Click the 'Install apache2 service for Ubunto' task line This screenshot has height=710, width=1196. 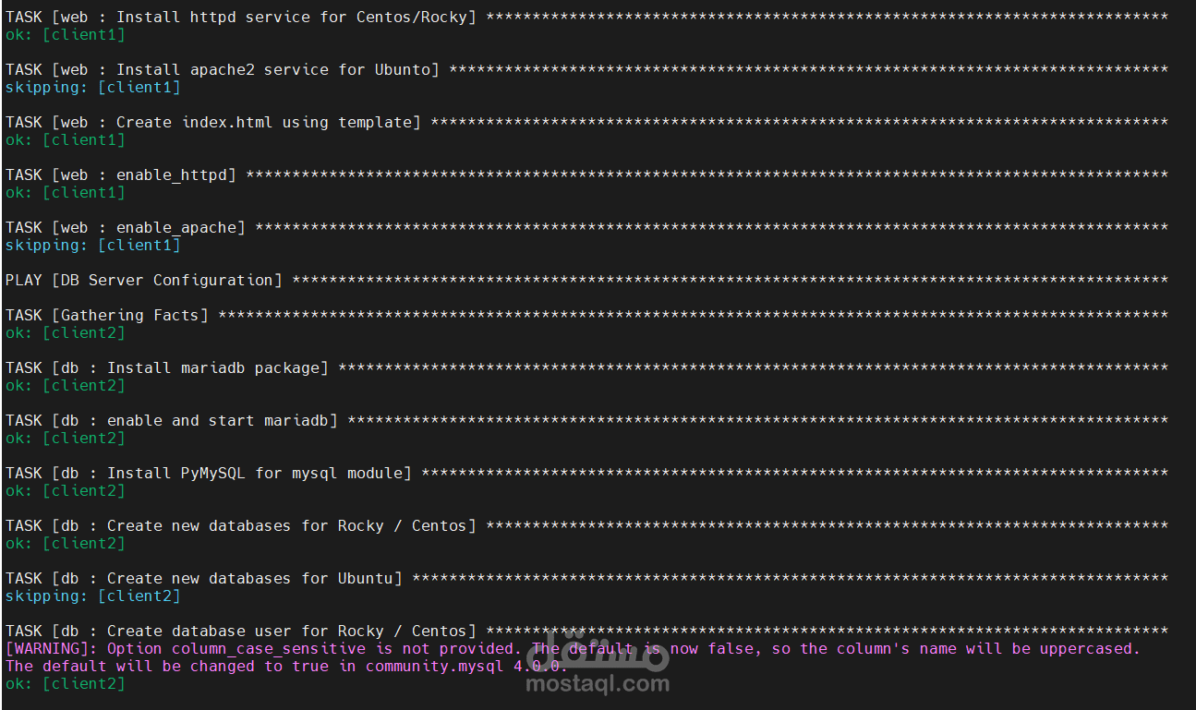tap(586, 70)
